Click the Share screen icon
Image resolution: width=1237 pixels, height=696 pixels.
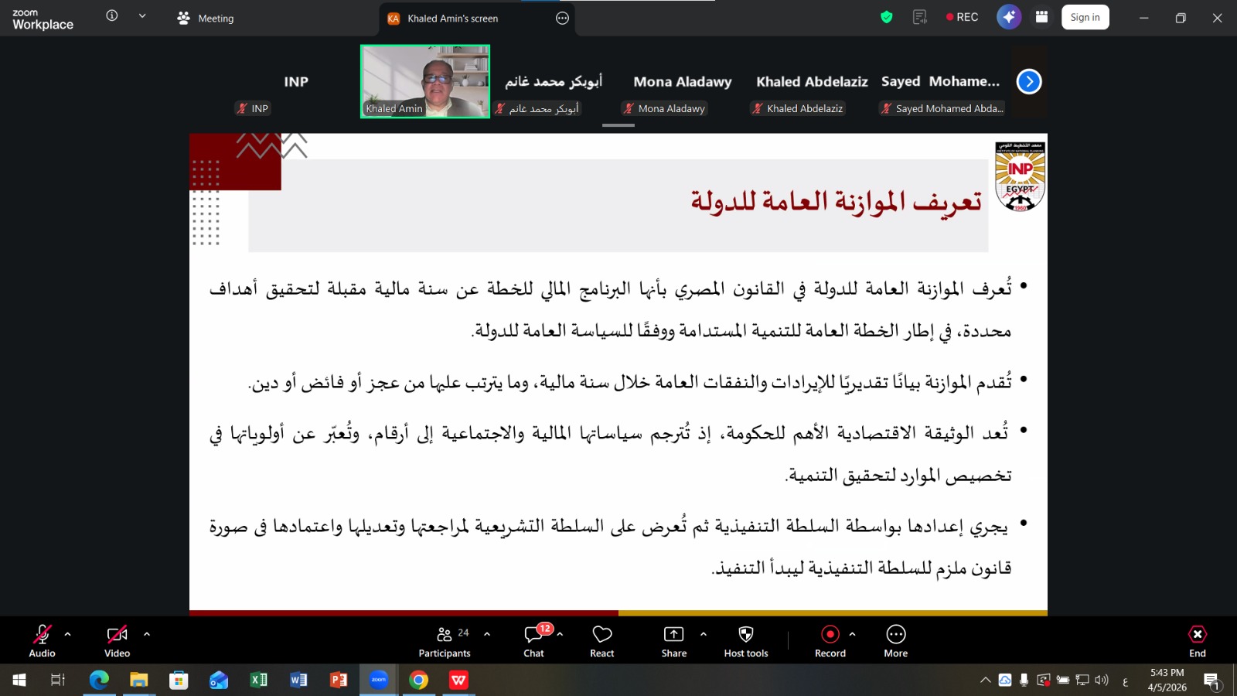pyautogui.click(x=673, y=641)
